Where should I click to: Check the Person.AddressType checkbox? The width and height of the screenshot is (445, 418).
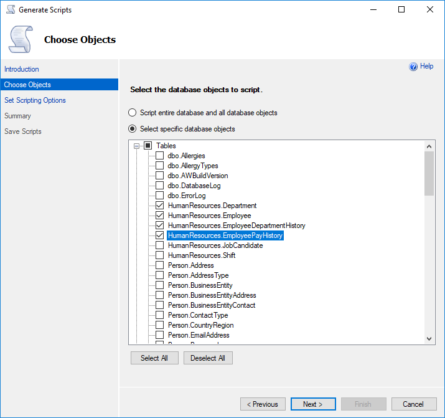pyautogui.click(x=160, y=275)
